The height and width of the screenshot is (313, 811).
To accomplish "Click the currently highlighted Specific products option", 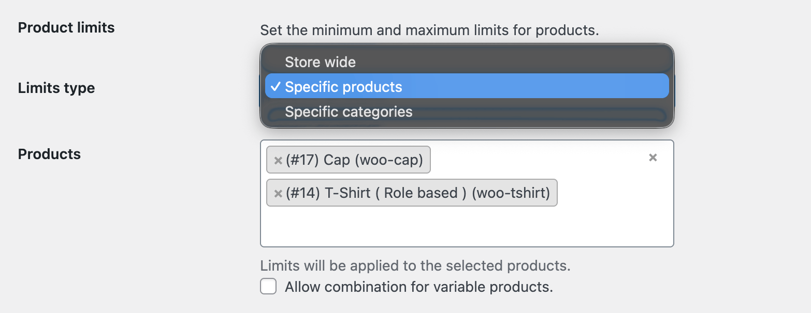I will pyautogui.click(x=344, y=86).
